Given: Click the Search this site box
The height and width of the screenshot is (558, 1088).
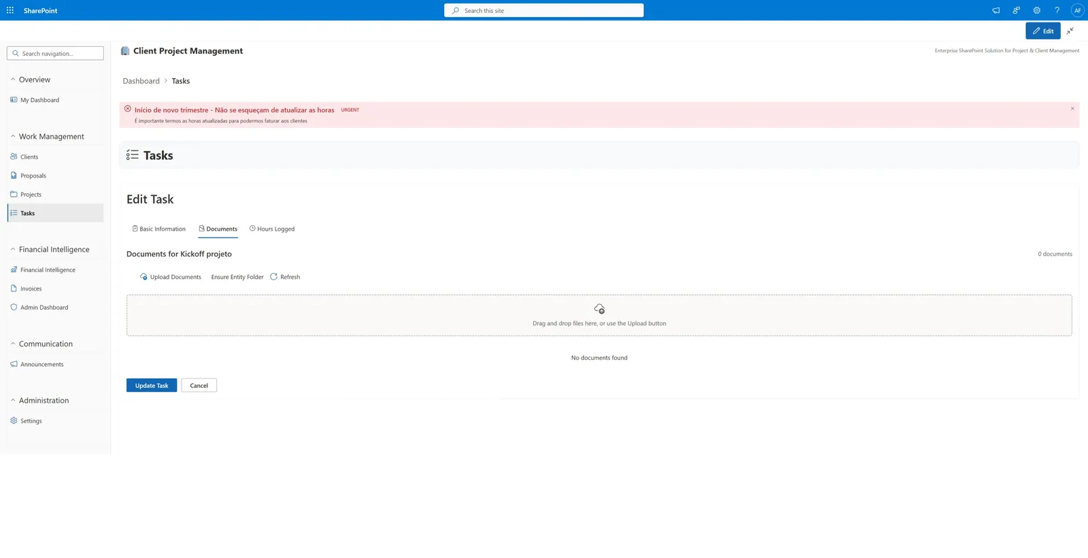Looking at the screenshot, I should click(544, 10).
